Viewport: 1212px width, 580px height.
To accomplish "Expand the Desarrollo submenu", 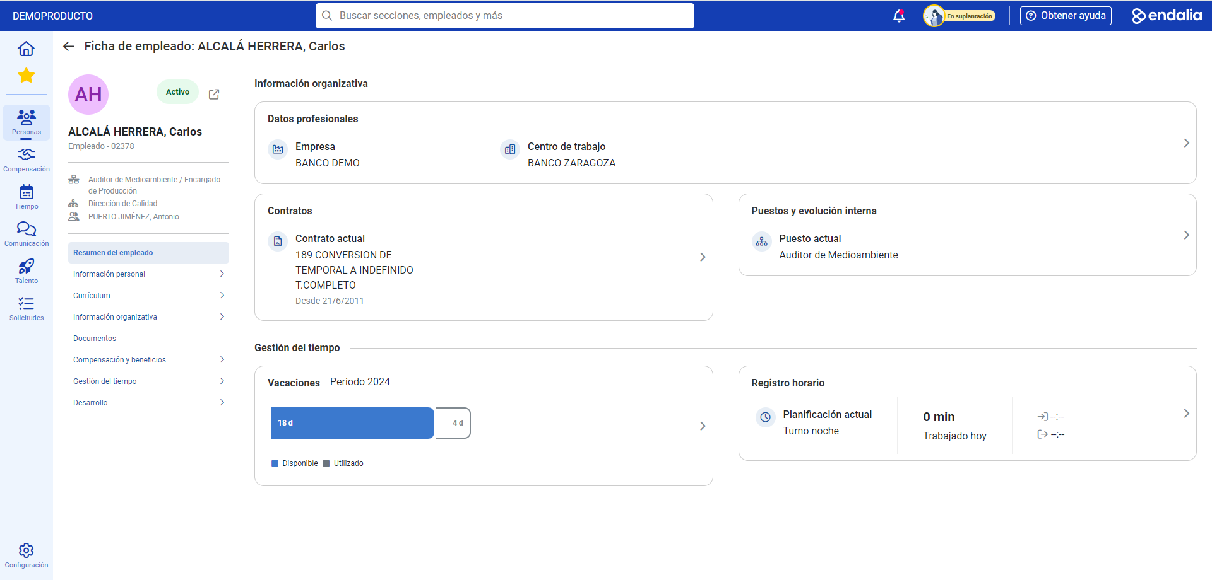I will tap(222, 402).
